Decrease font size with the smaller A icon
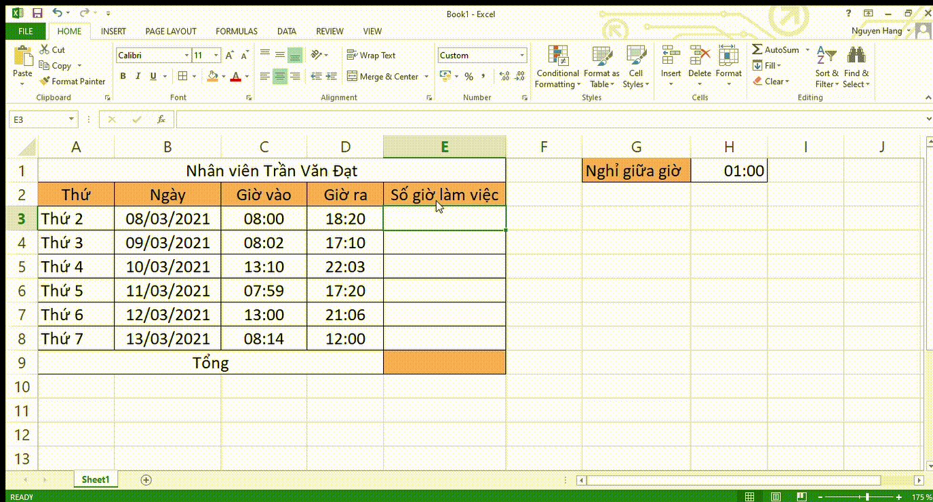 (x=243, y=56)
